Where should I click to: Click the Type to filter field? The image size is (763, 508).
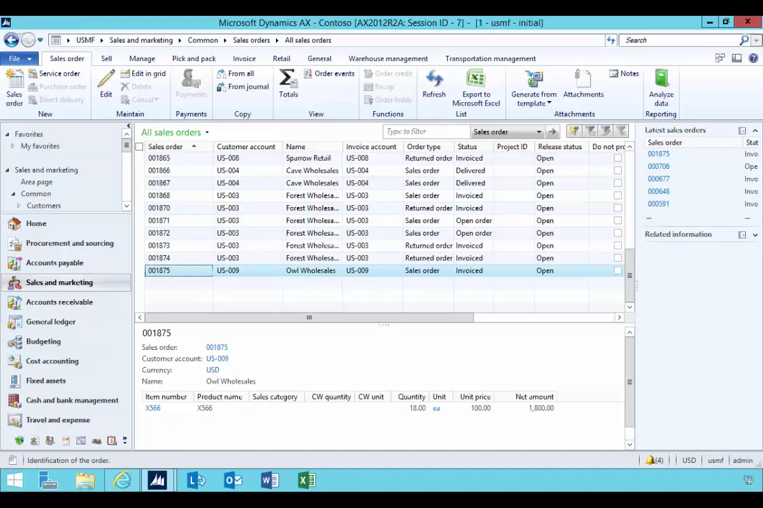(x=426, y=131)
